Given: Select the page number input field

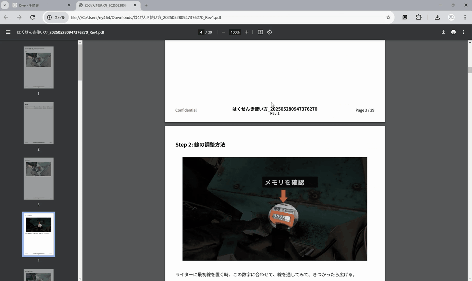Looking at the screenshot, I should coord(201,32).
